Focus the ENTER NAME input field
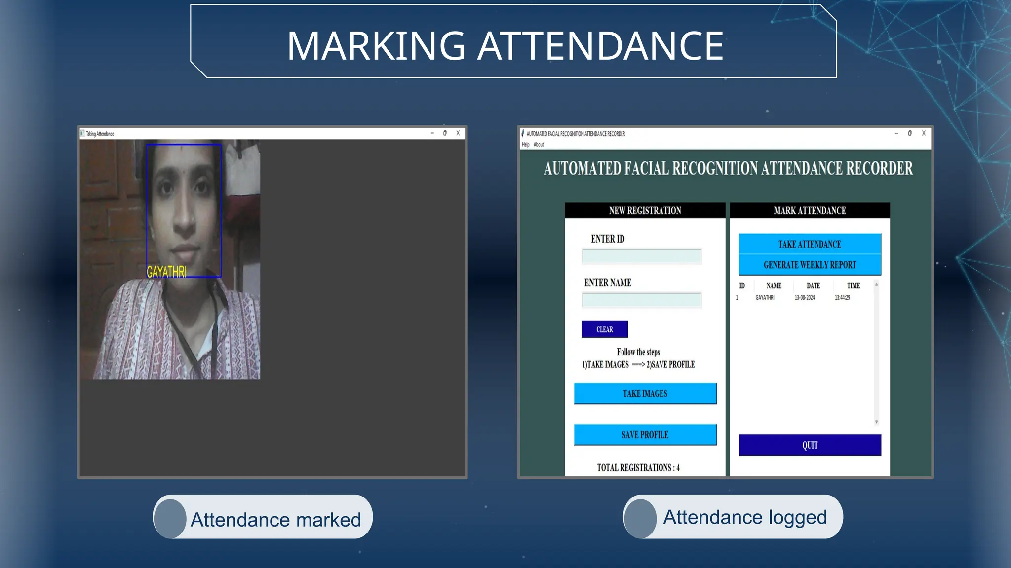 641,300
